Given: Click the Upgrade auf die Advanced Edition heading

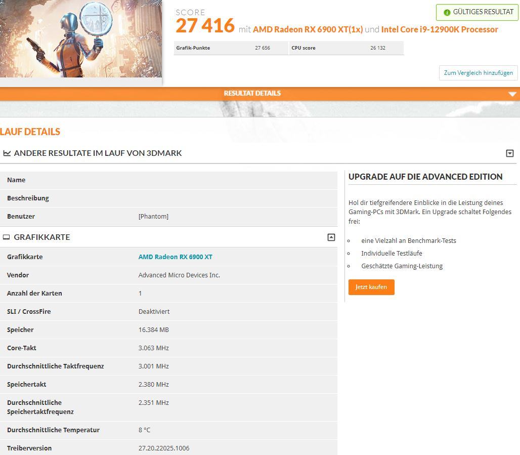Looking at the screenshot, I should 425,177.
